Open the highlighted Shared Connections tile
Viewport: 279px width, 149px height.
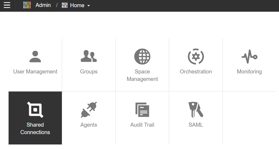[x=35, y=118]
